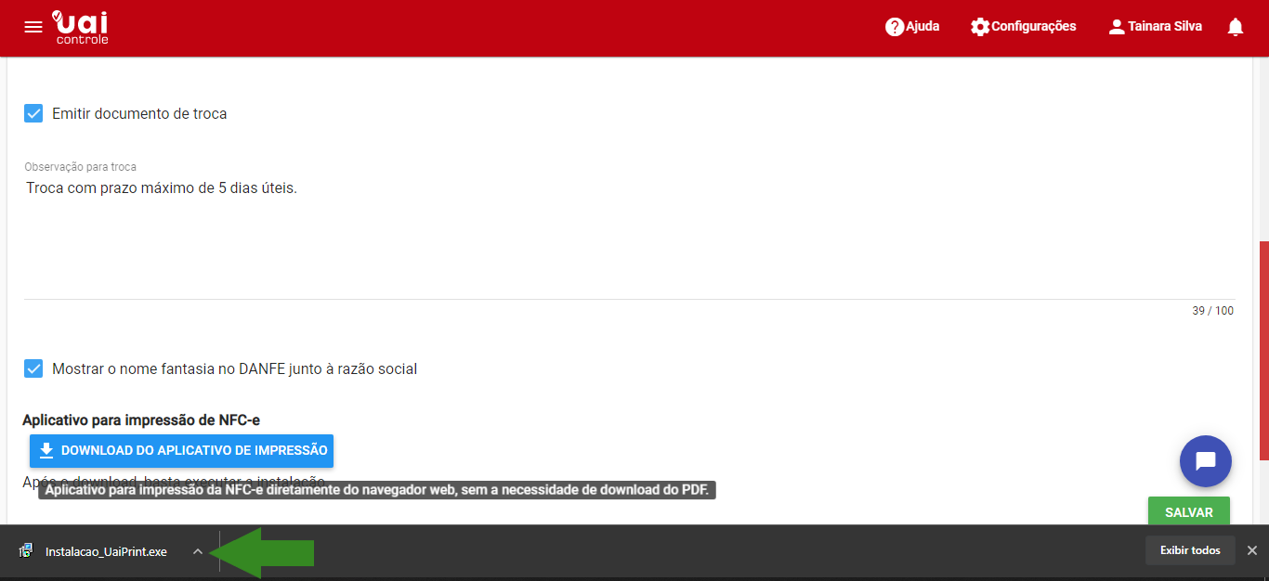1269x581 pixels.
Task: Click the red vertical page scrollbar
Action: click(x=1263, y=351)
